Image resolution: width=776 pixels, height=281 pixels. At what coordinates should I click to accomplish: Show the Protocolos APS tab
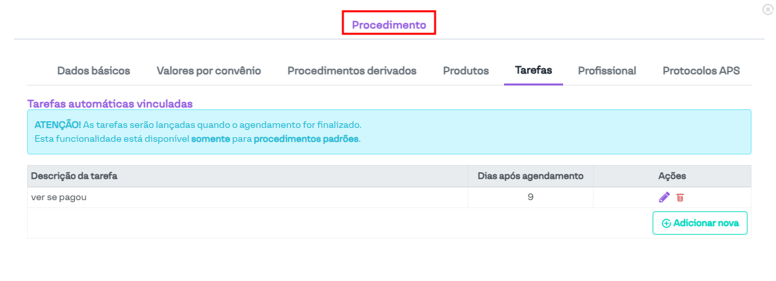(x=701, y=71)
